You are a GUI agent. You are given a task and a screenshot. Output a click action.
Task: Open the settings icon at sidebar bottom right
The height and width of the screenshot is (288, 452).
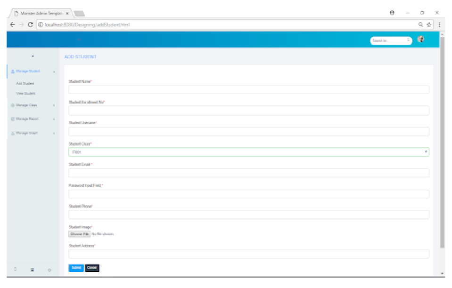[x=49, y=269]
